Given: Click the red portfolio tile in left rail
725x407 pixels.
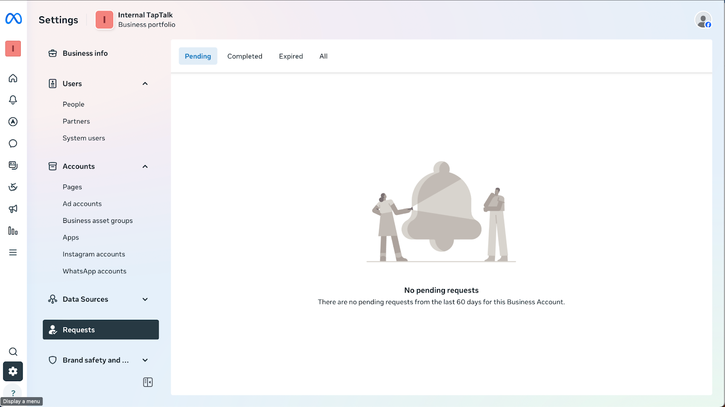Looking at the screenshot, I should [x=13, y=48].
